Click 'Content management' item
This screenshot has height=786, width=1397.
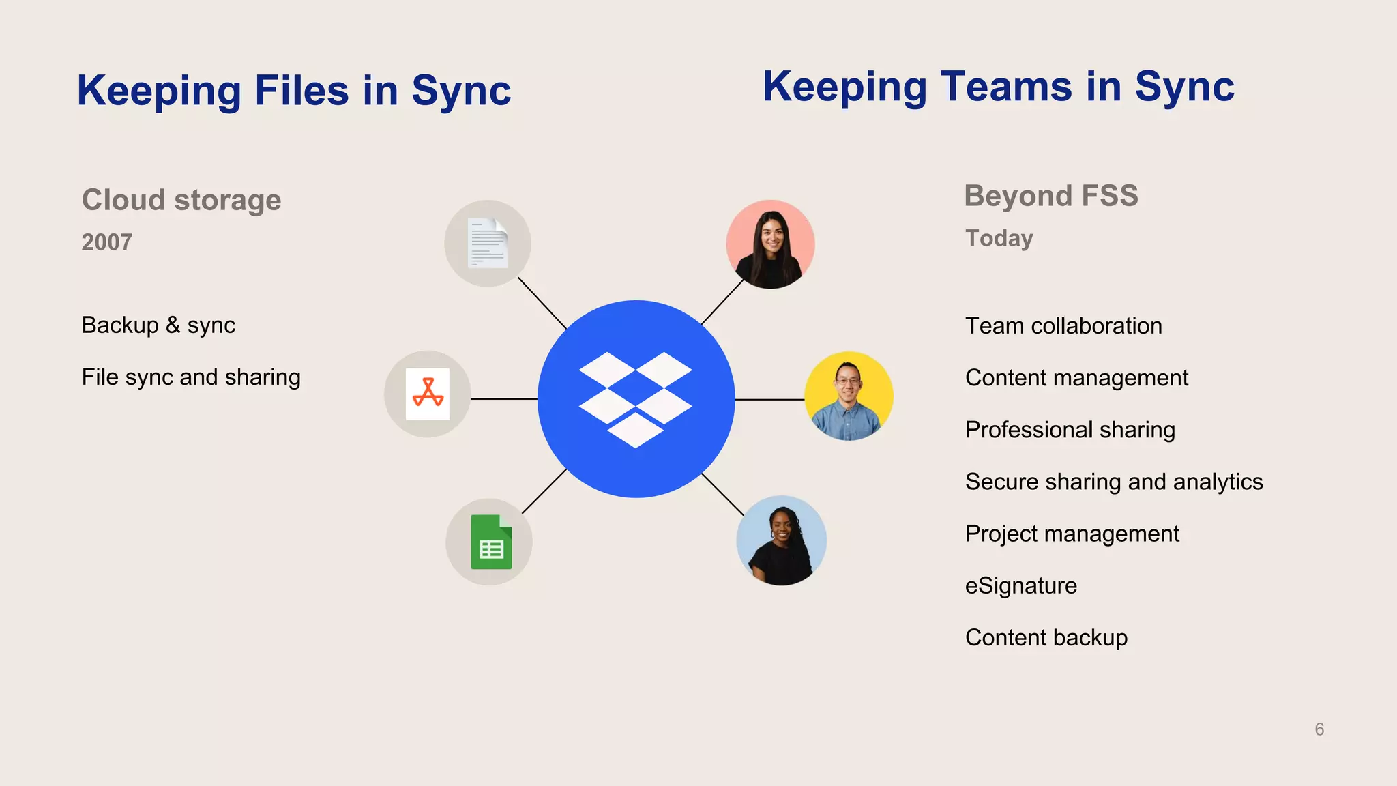coord(1076,378)
